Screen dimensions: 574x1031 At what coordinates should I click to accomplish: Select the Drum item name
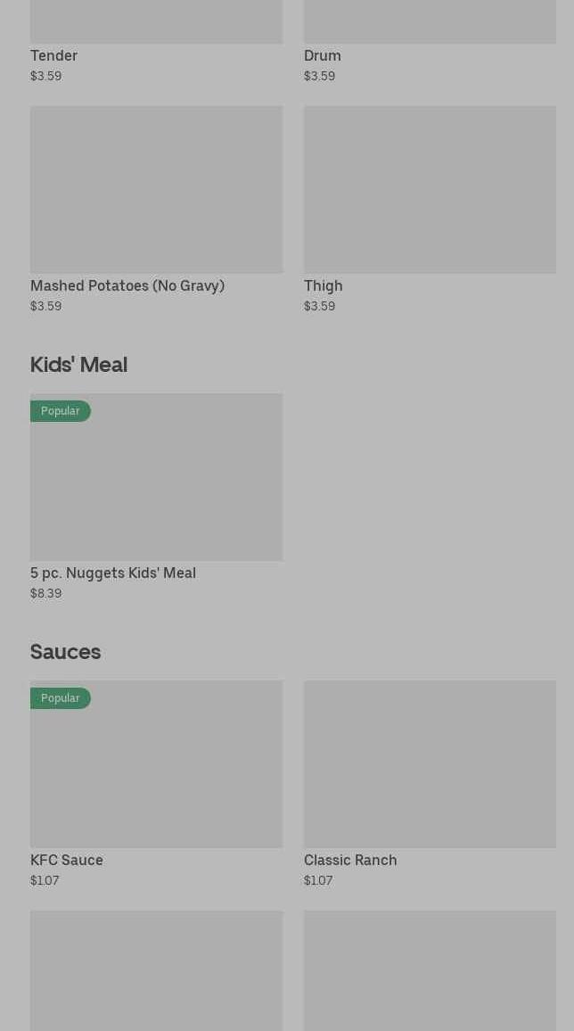pos(322,55)
